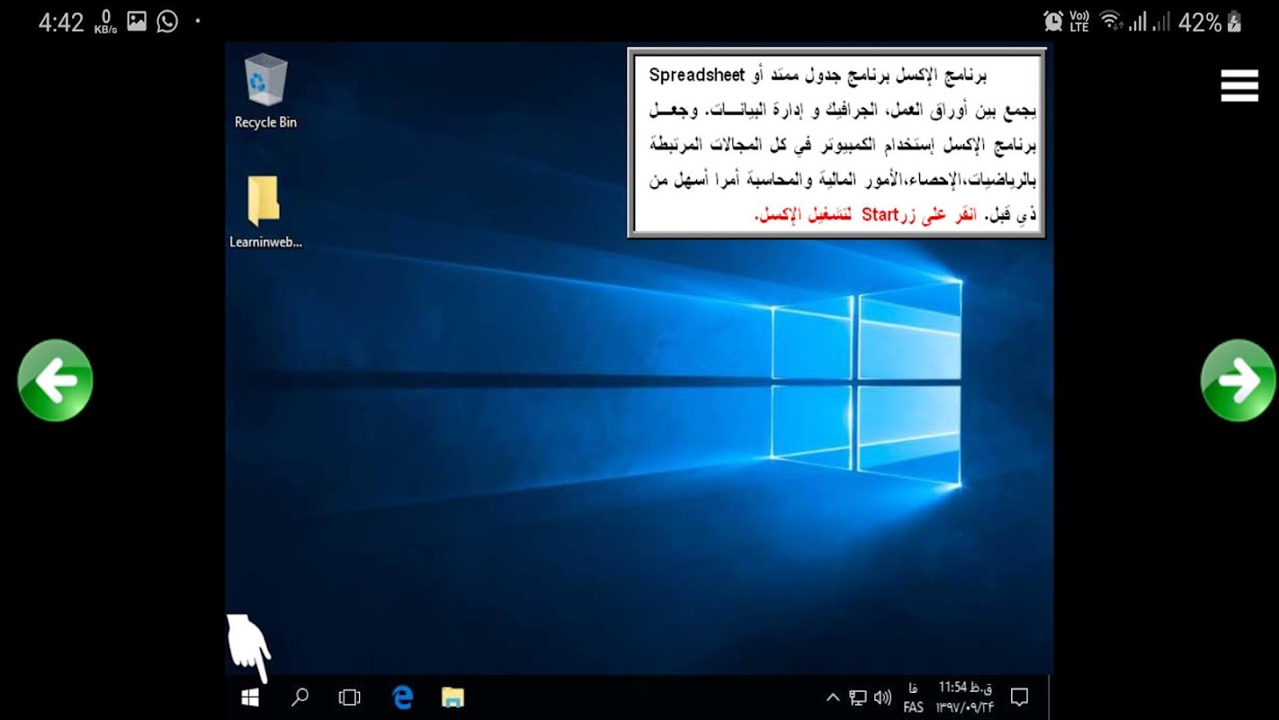Screen dimensions: 1279x720
Task: Open Task View in the taskbar
Action: pos(349,697)
